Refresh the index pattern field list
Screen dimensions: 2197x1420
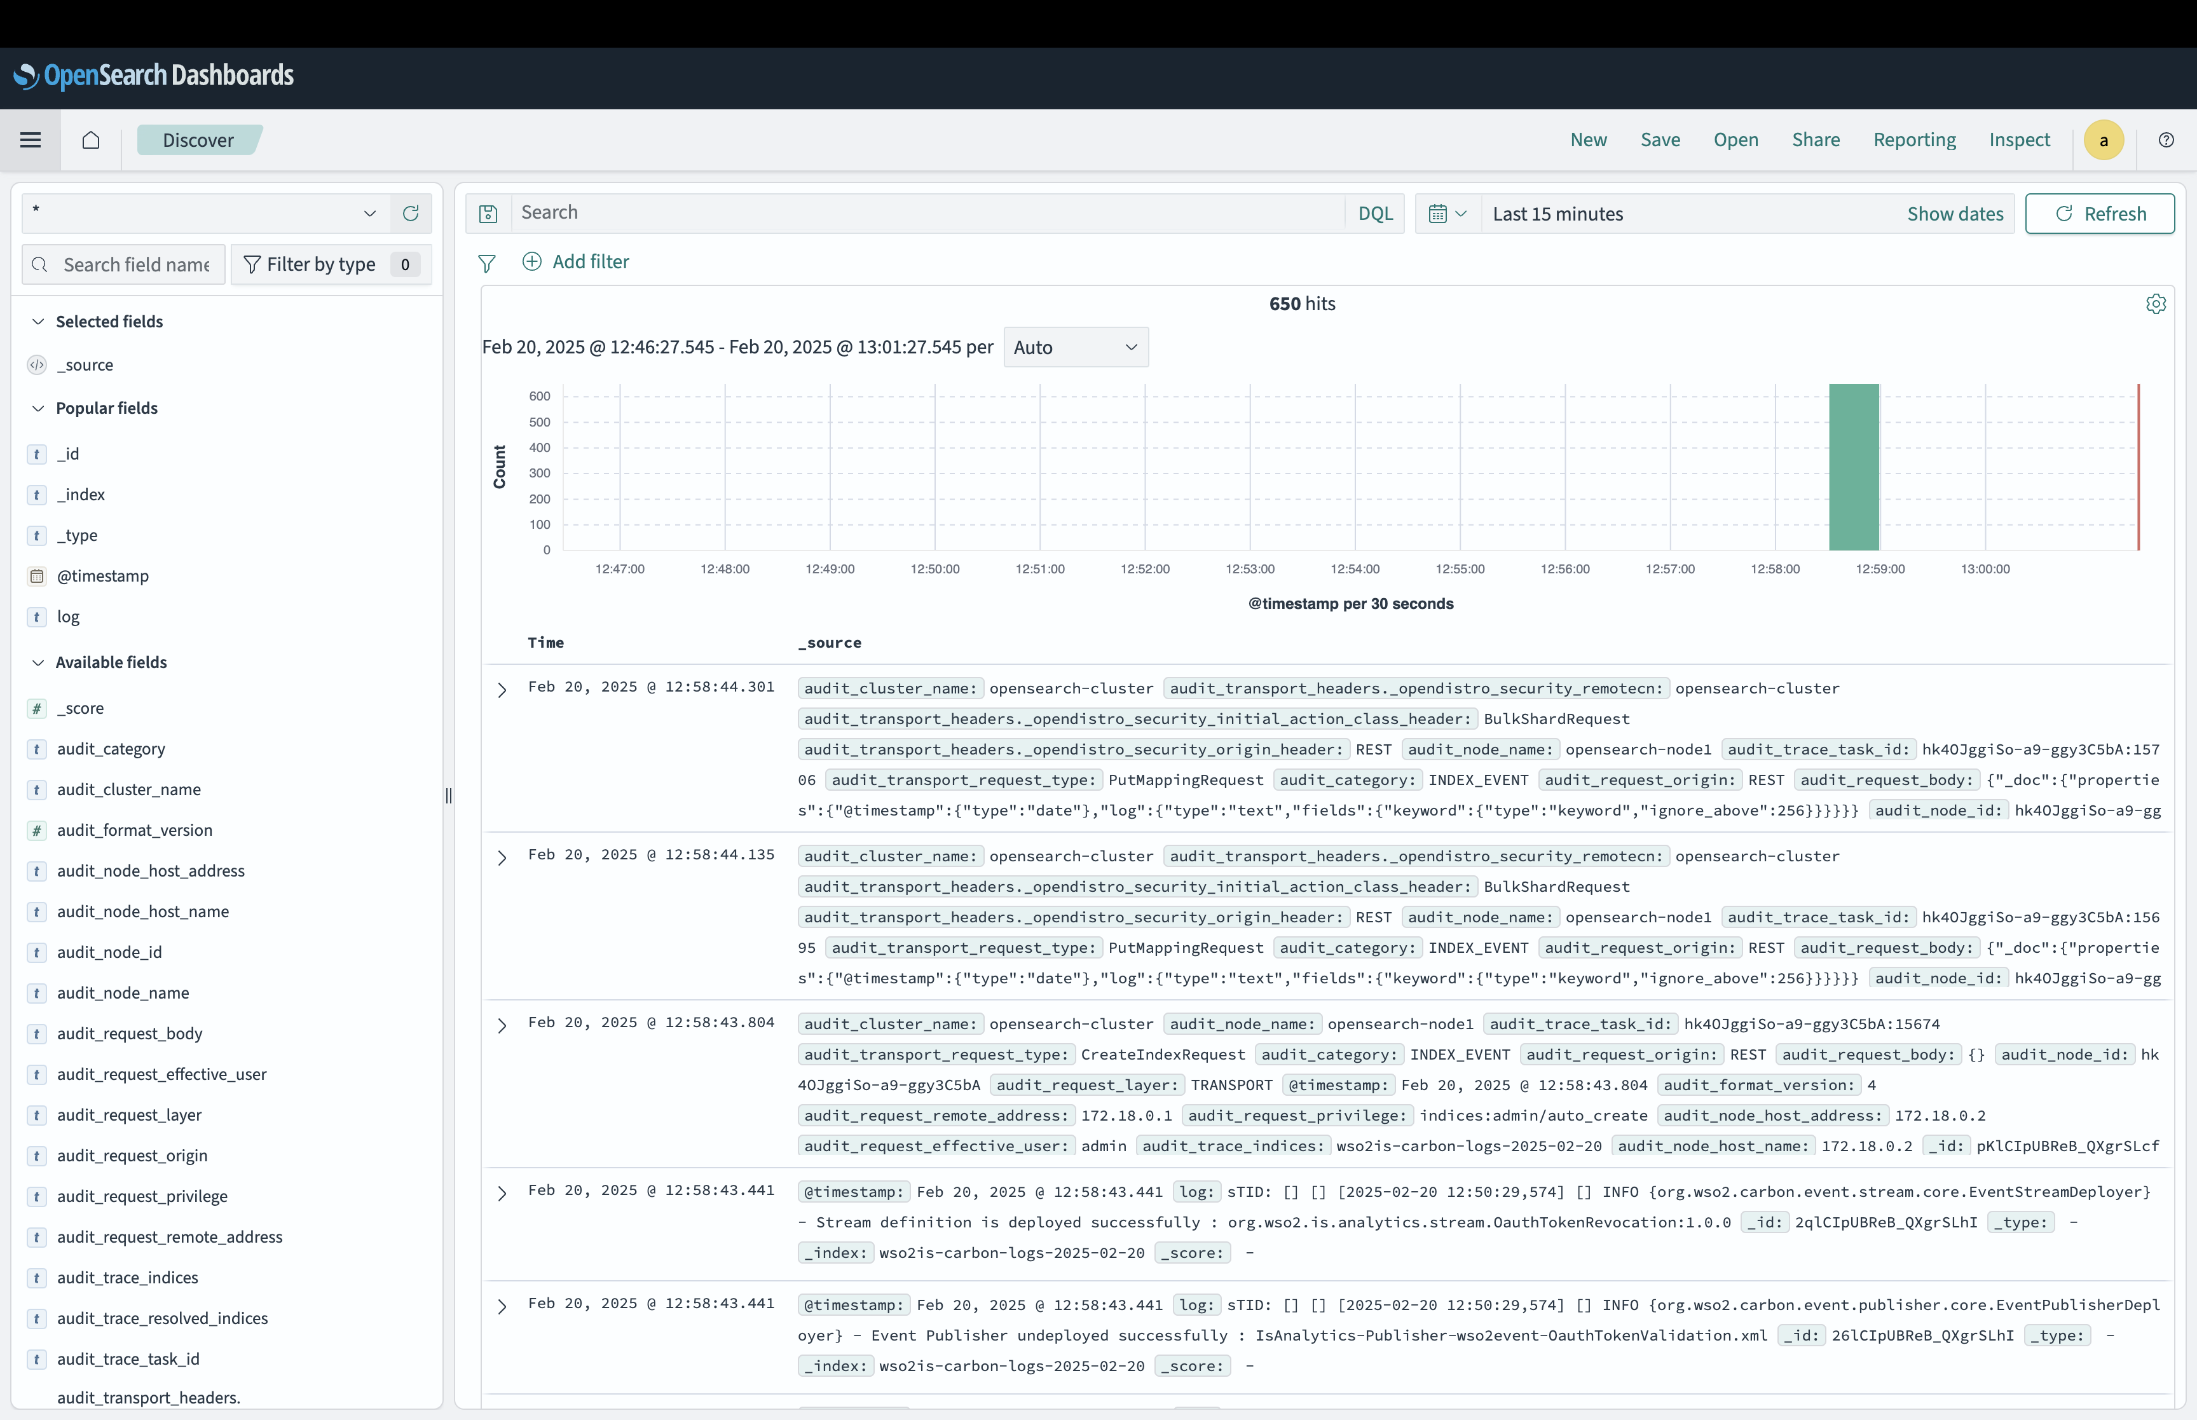(410, 213)
